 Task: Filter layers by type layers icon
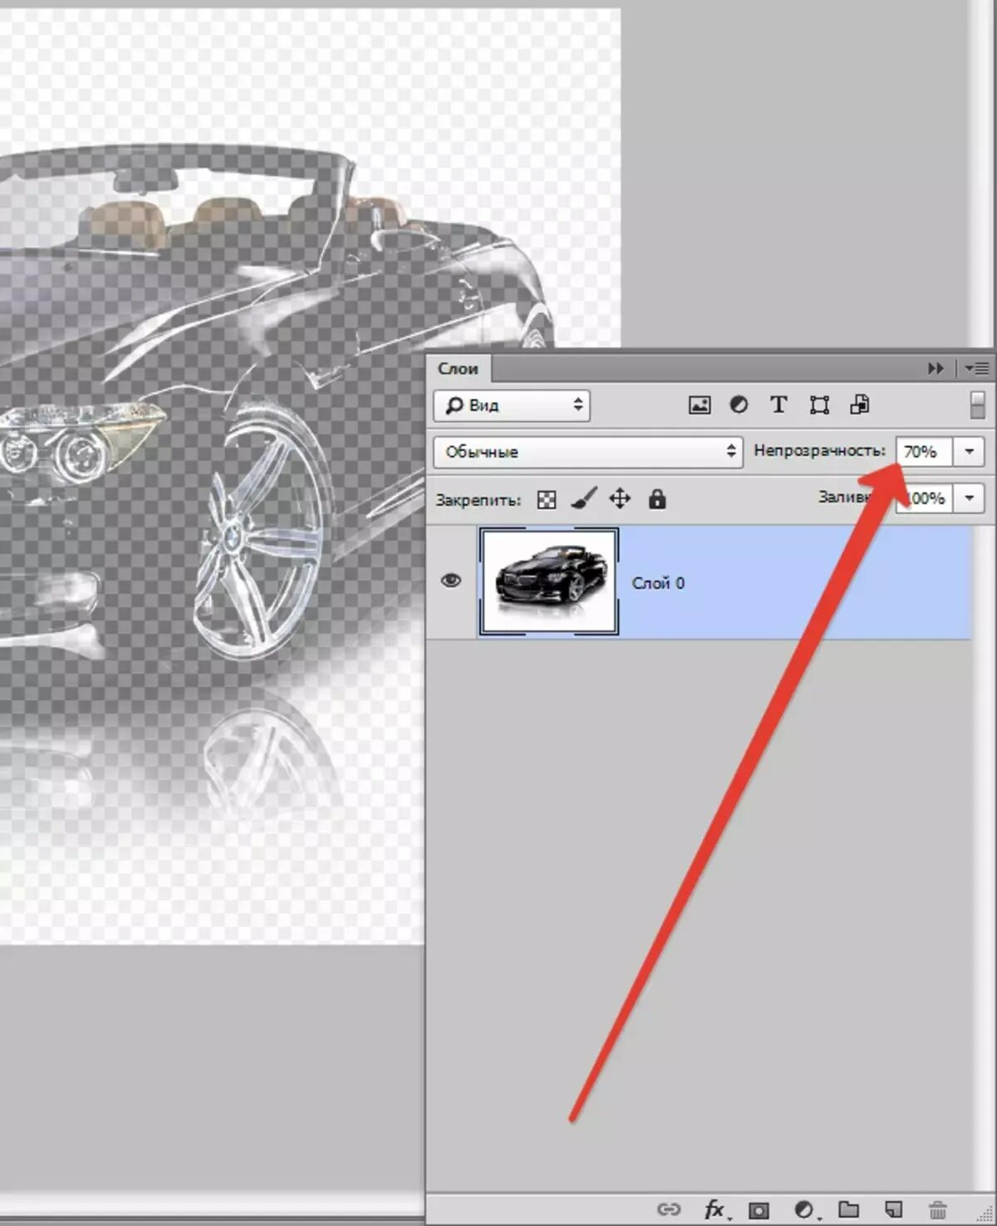click(x=778, y=405)
